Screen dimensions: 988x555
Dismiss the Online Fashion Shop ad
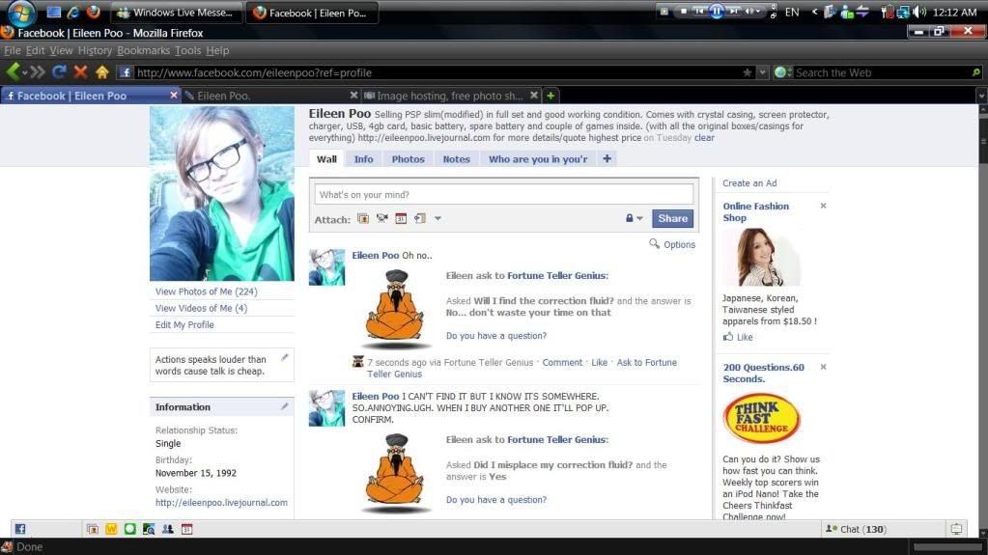coord(823,206)
